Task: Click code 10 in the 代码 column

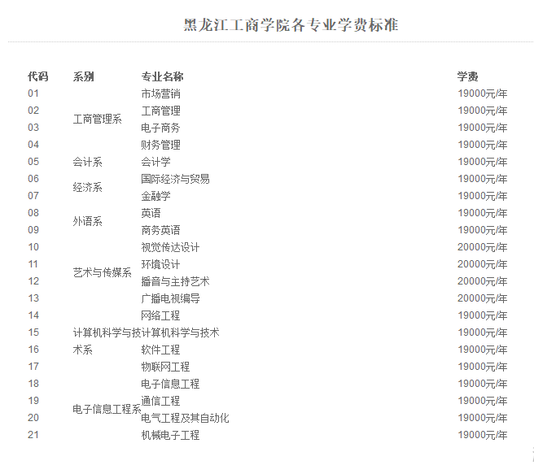Action: click(x=33, y=247)
